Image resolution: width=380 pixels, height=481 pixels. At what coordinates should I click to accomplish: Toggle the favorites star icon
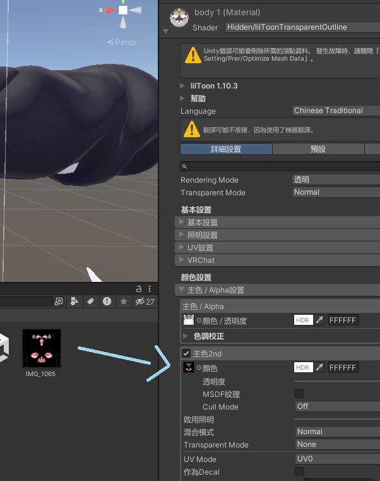point(124,301)
